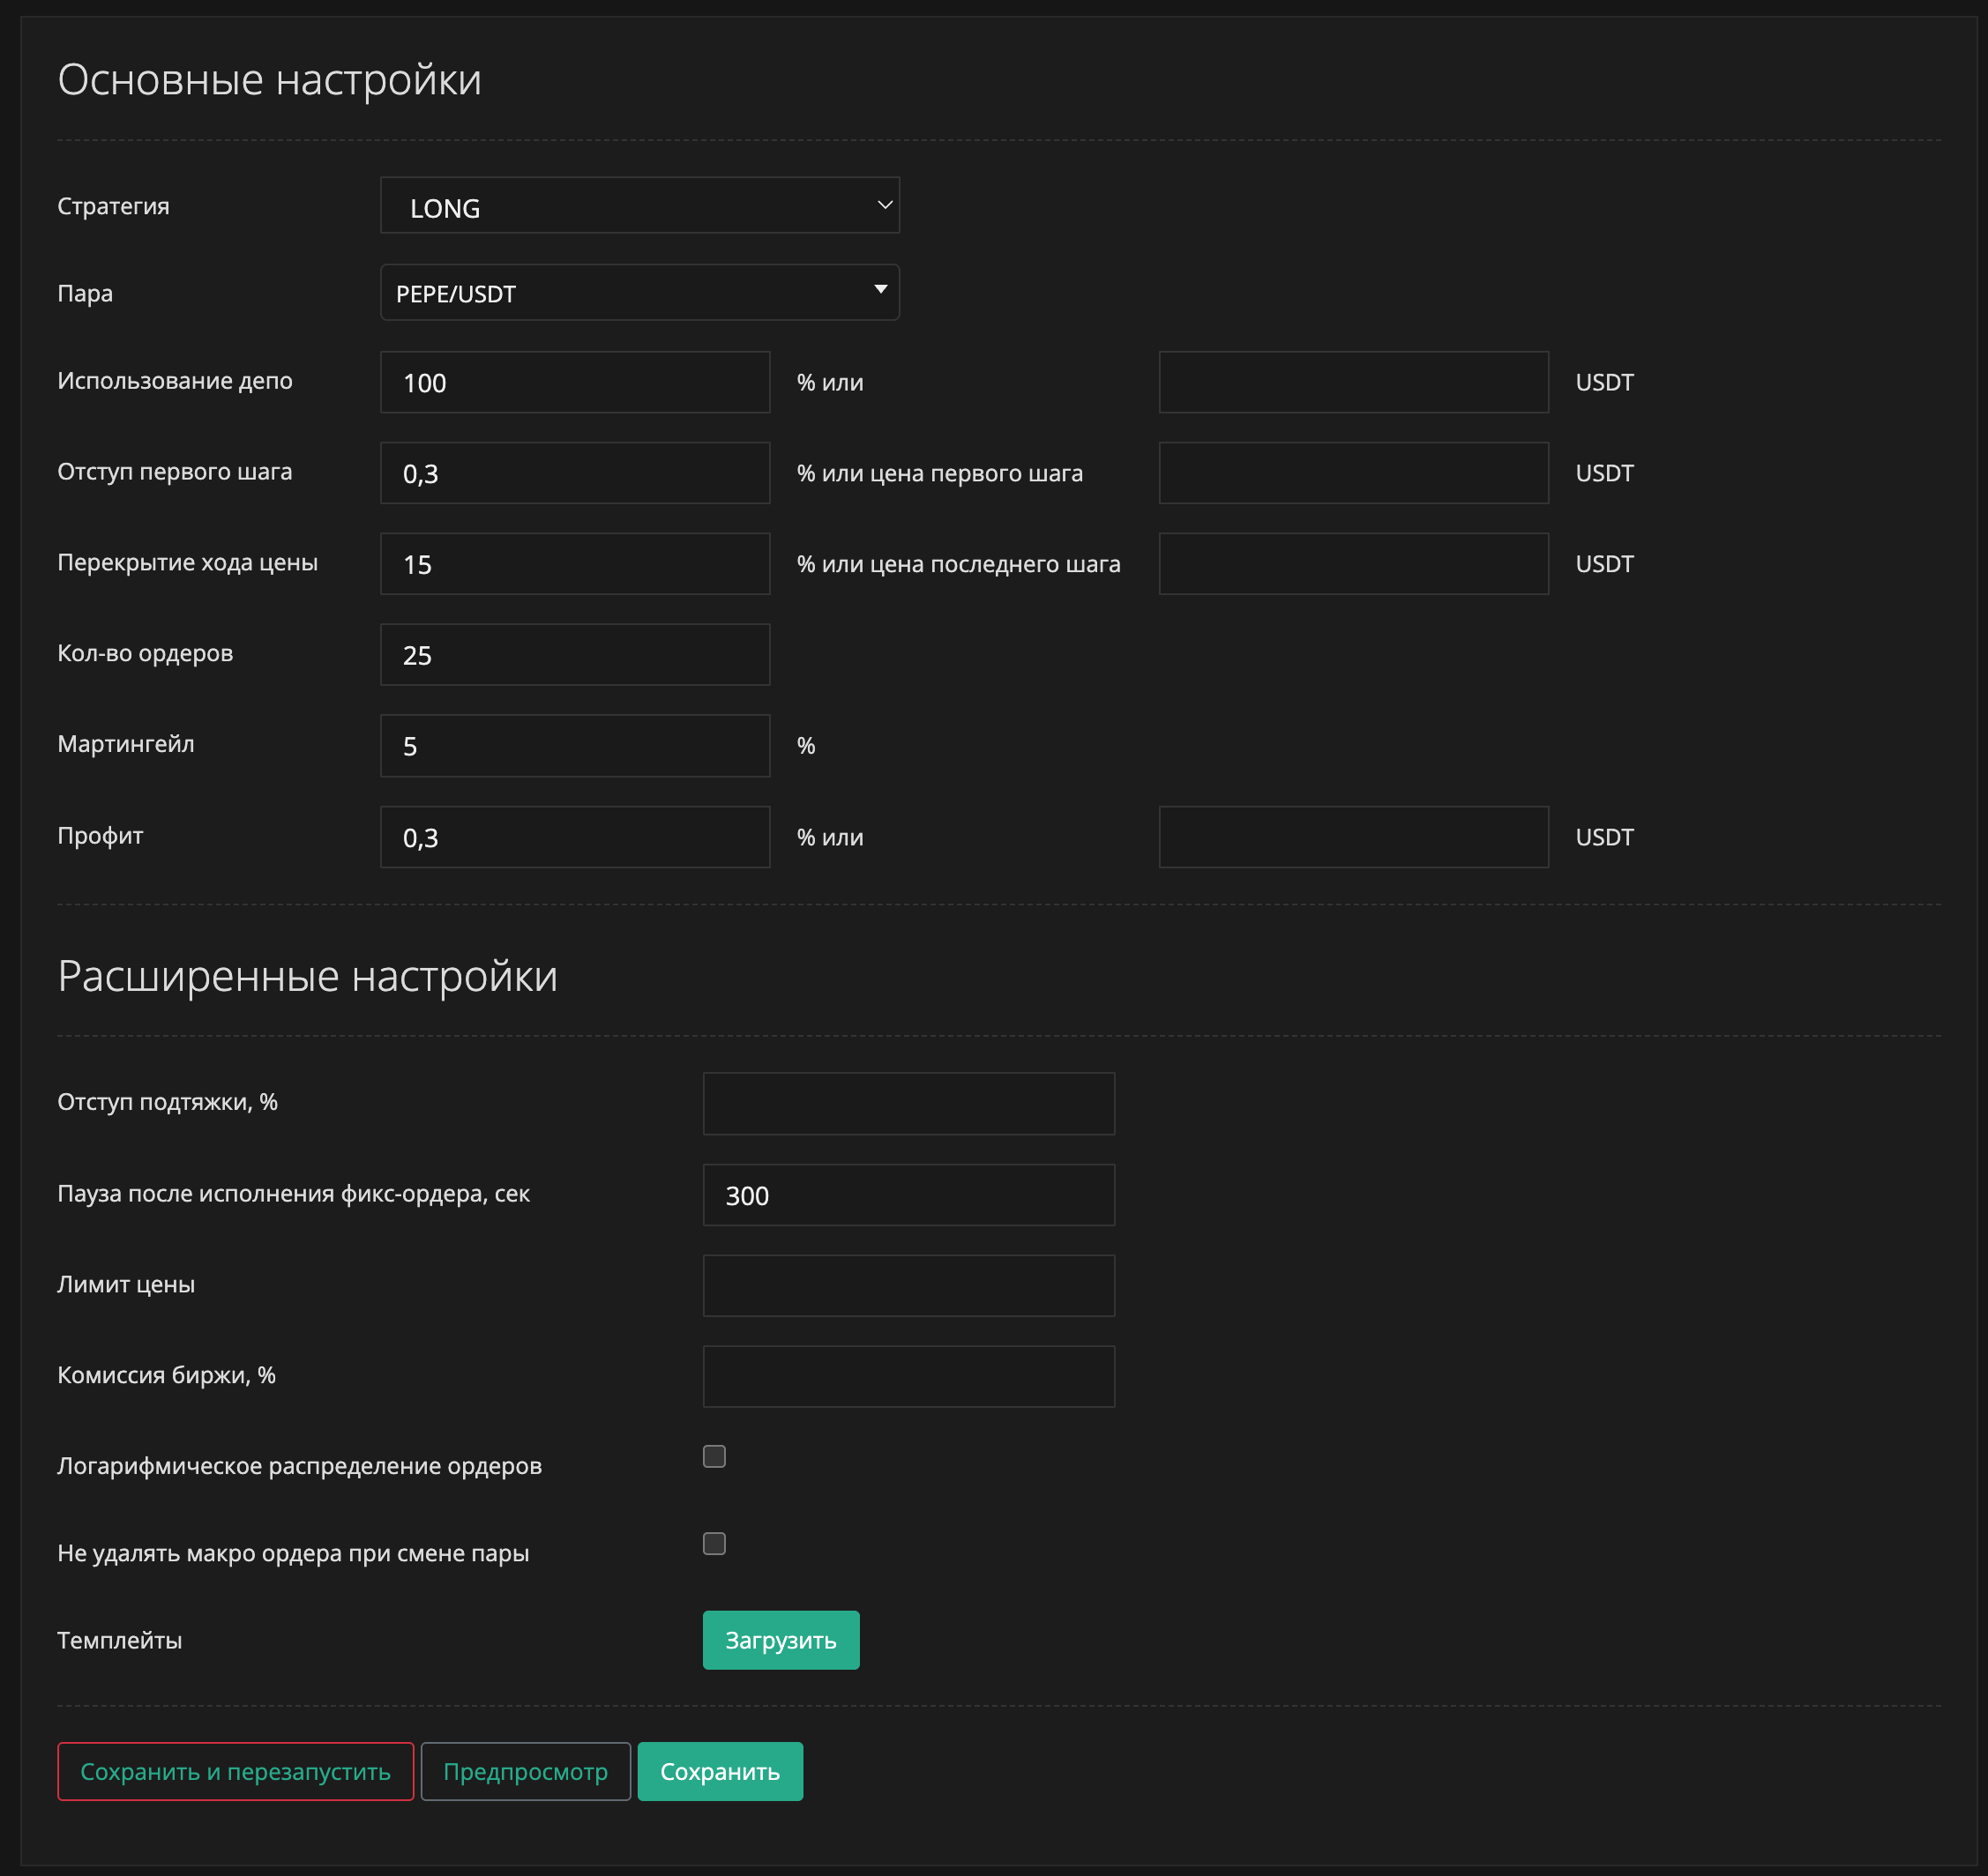
Task: Click the last step price USDT field
Action: (x=1353, y=564)
